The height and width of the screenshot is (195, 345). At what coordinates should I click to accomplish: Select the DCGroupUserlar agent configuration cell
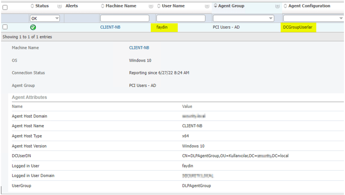(x=297, y=27)
